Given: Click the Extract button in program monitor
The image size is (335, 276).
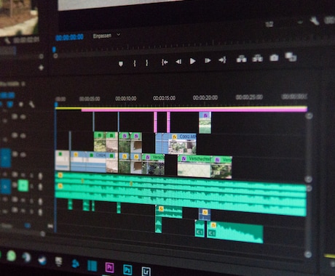Looking at the screenshot, I should click(257, 58).
